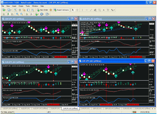This screenshot has height=114, width=157.
Task: Select the horizontal line drawing tool
Action: click(x=87, y=10)
